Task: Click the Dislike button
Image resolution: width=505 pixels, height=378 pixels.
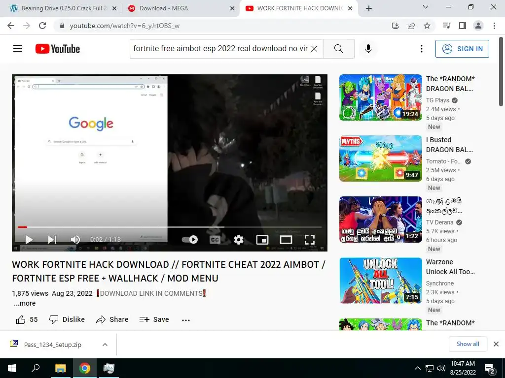Action: 67,319
